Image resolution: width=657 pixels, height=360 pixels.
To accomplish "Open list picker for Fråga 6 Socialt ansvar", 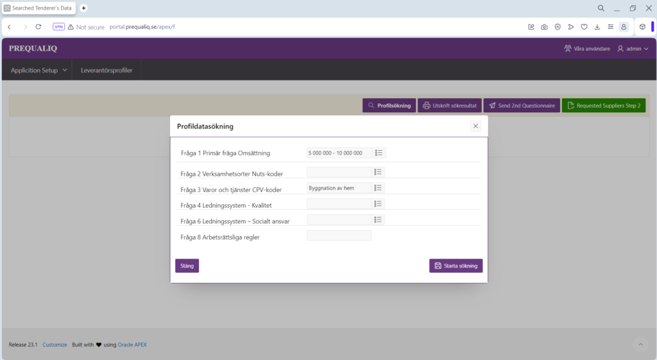I will pos(378,219).
